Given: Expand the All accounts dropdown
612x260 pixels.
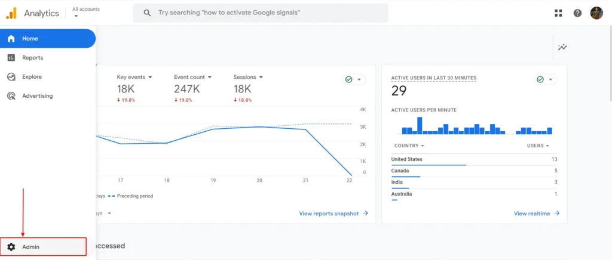Looking at the screenshot, I should click(x=76, y=16).
